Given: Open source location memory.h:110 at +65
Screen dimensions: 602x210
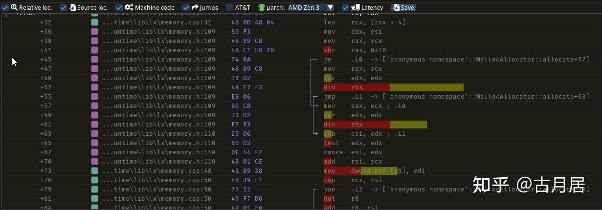Looking at the screenshot, I should 159,143.
